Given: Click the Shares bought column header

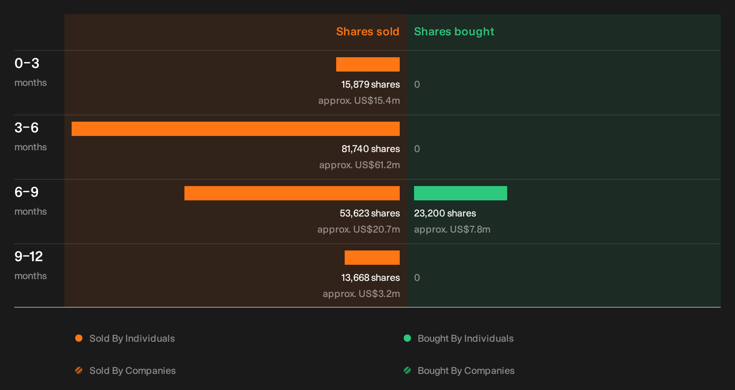Looking at the screenshot, I should coord(454,32).
